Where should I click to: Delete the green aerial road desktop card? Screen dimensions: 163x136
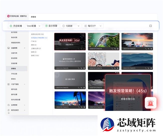coord(118,49)
